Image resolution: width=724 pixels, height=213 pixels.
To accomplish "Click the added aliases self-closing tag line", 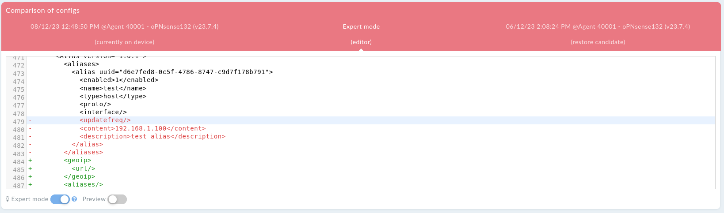I will click(x=370, y=185).
